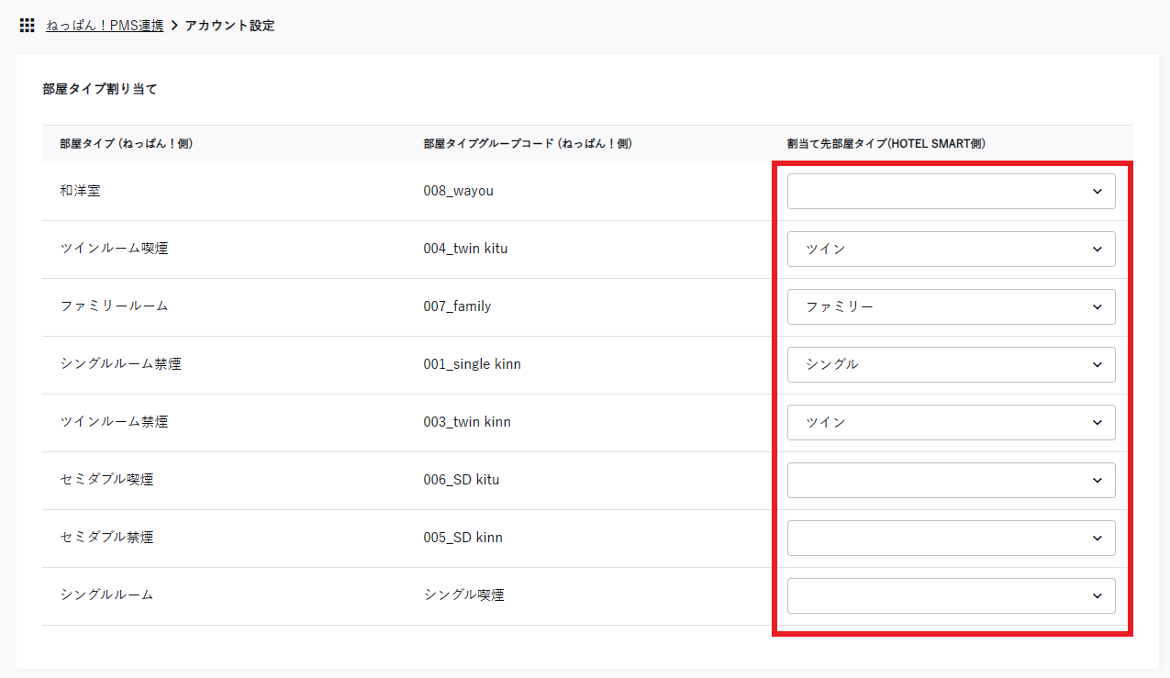This screenshot has width=1170, height=678.
Task: Click the 006_SD kitu group code
Action: (x=461, y=480)
